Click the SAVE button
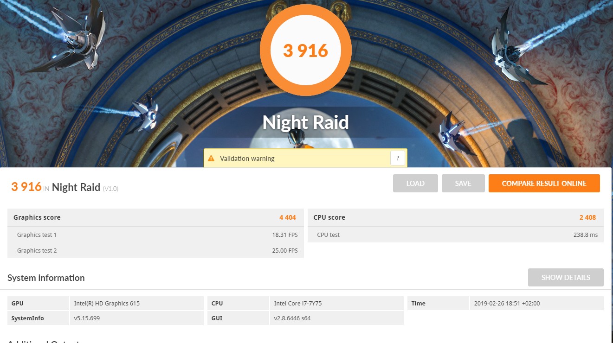This screenshot has width=613, height=343. tap(463, 183)
